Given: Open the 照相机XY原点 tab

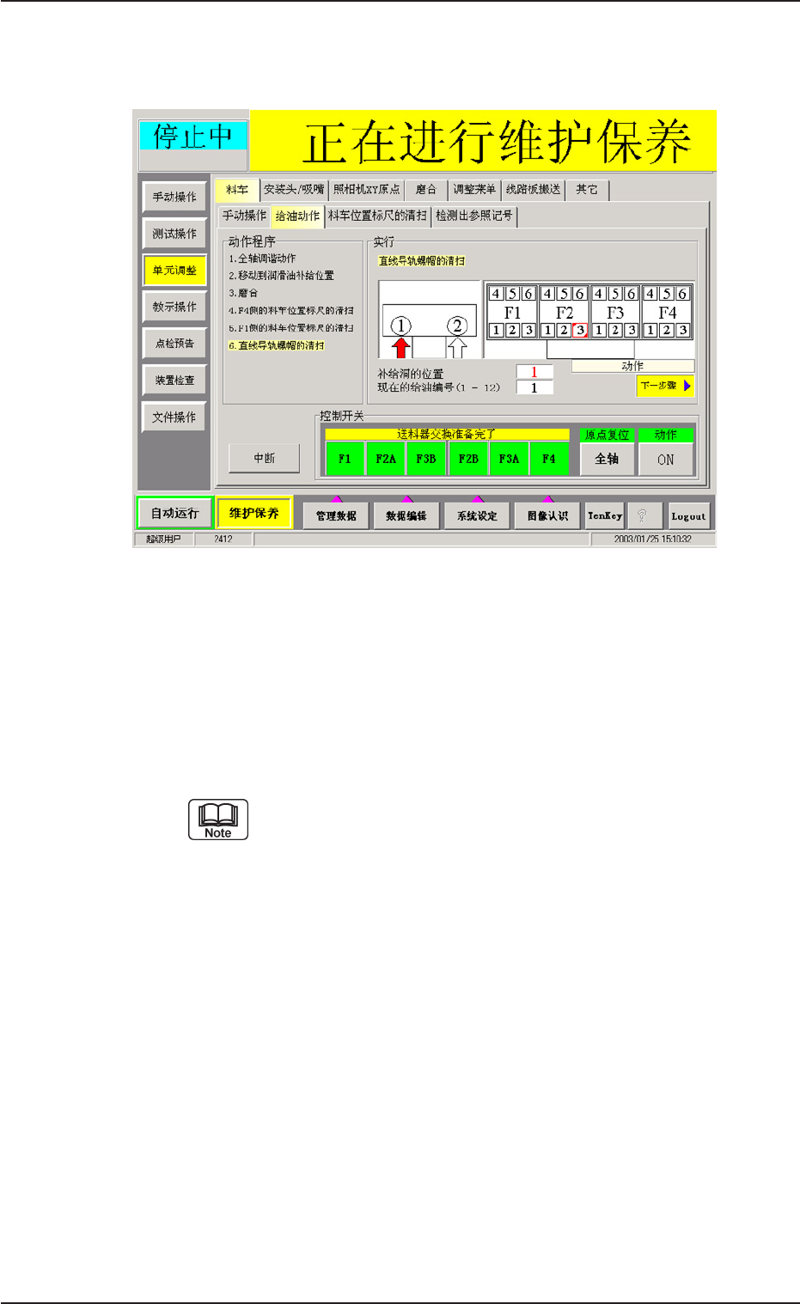Looking at the screenshot, I should point(366,190).
